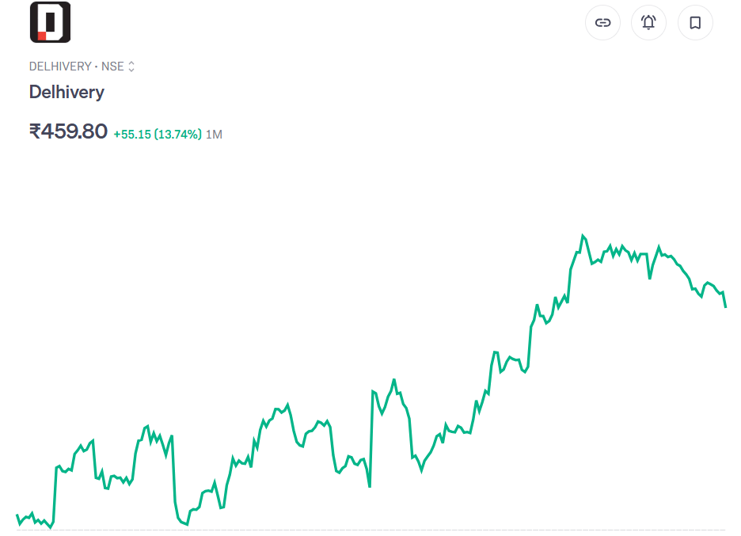The width and height of the screenshot is (741, 536).
Task: Click the red square inside the logo
Action: tap(42, 36)
